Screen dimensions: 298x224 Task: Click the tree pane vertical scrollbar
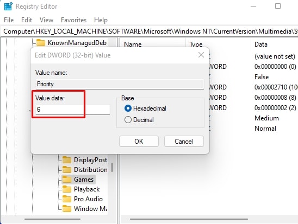pos(112,167)
